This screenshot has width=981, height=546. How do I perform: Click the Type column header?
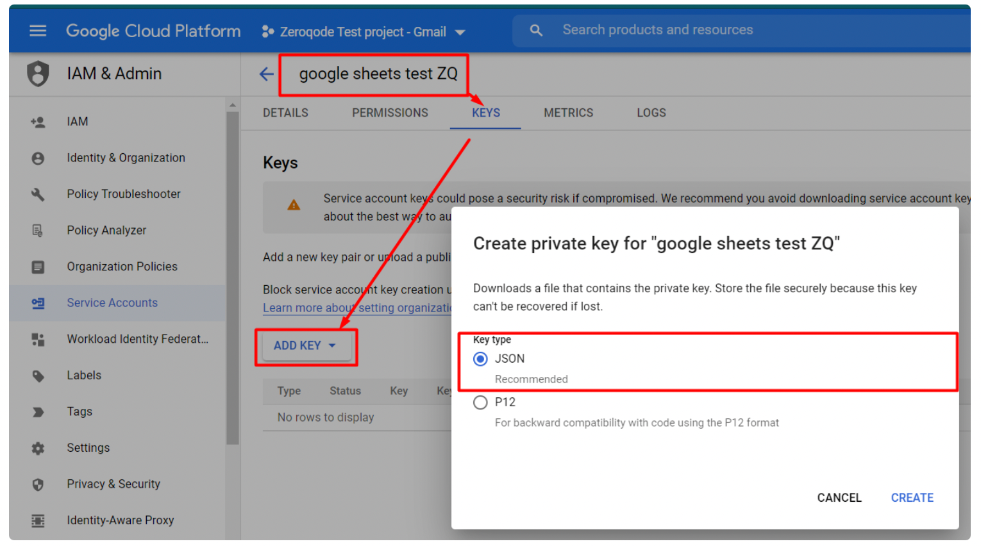point(289,391)
